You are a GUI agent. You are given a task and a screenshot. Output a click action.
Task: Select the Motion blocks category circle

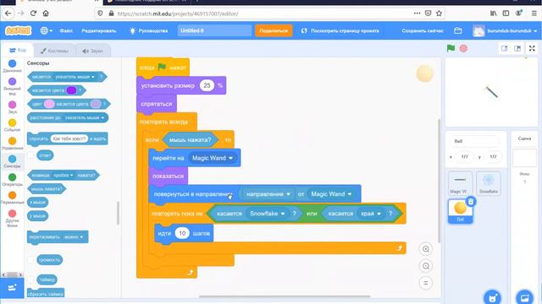pos(12,63)
